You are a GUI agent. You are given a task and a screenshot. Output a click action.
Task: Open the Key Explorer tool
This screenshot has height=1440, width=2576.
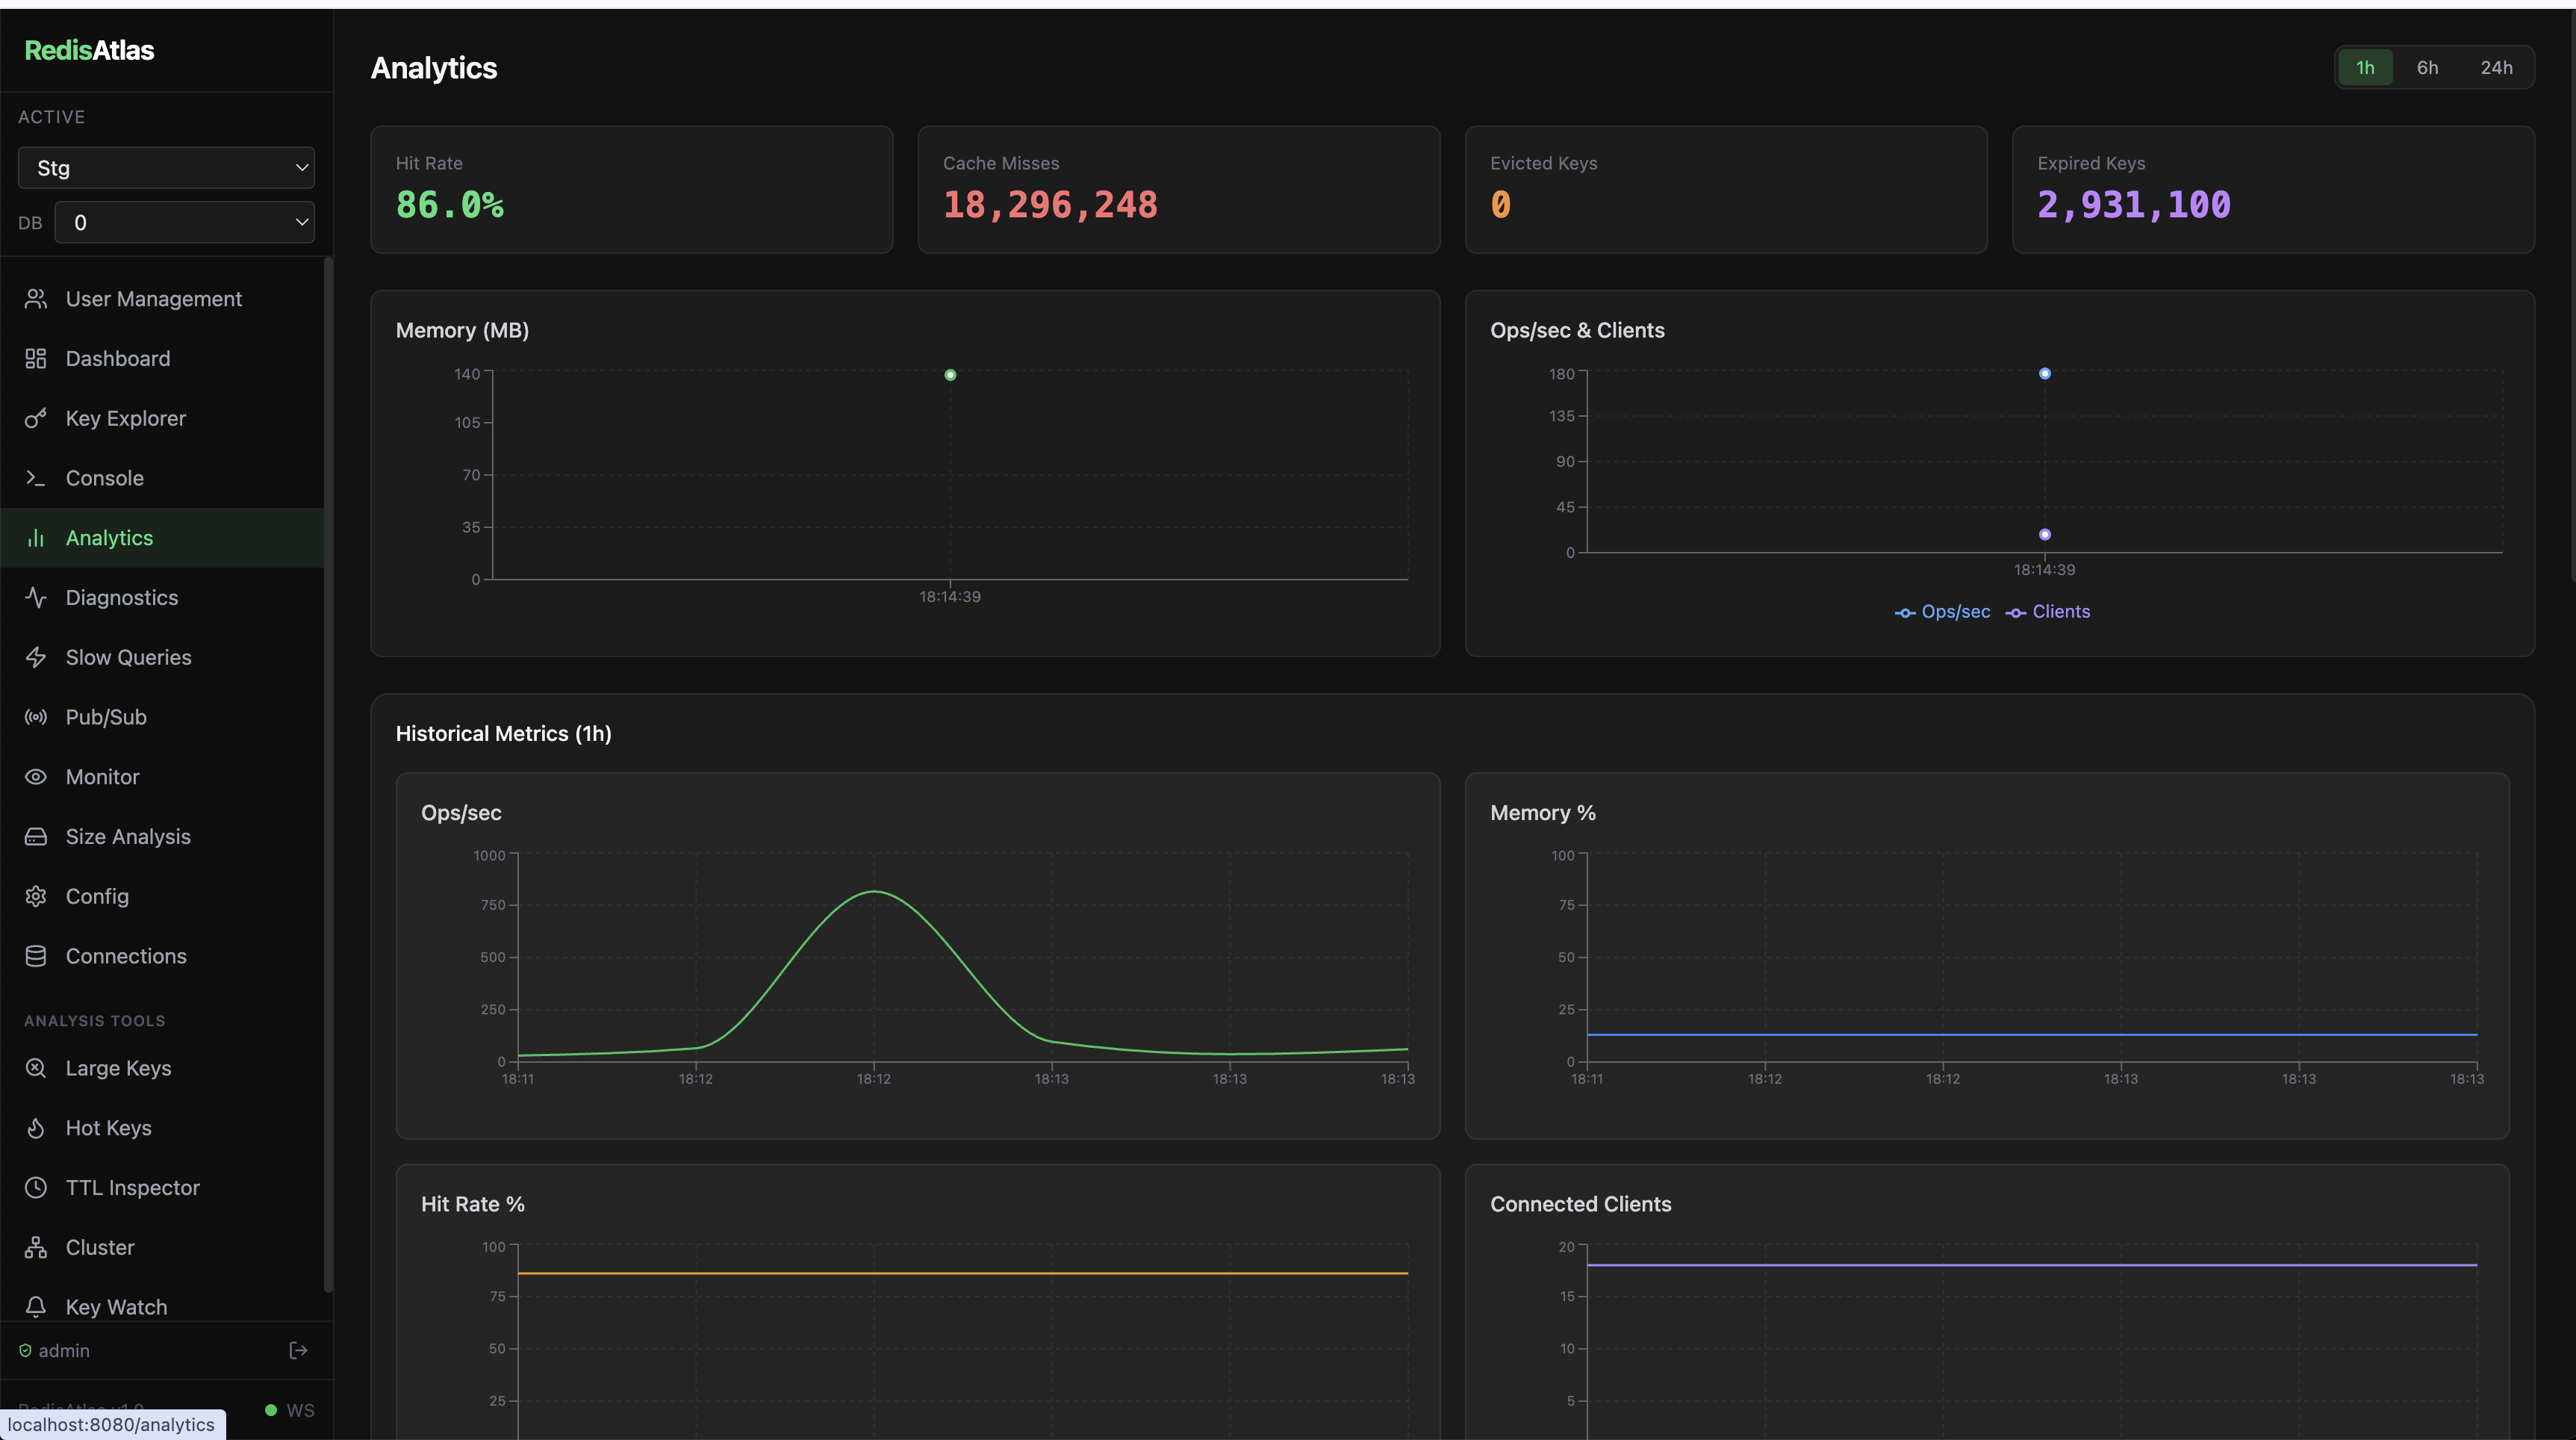tap(125, 418)
